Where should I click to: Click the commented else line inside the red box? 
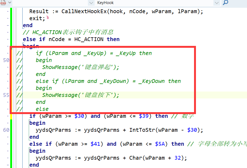[42, 109]
